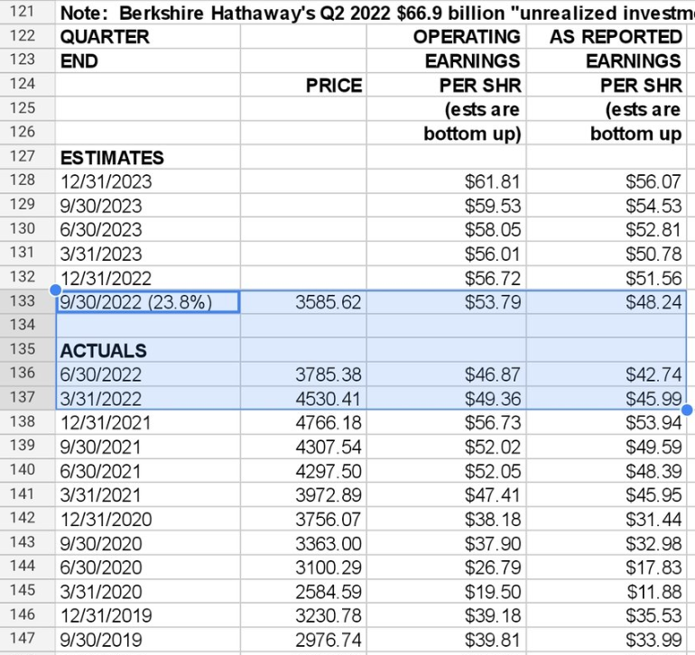
Task: Select row header 121
Action: [27, 12]
